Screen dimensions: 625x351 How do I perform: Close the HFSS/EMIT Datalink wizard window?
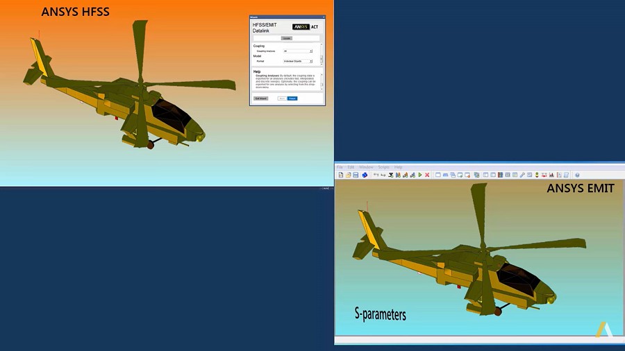point(324,17)
